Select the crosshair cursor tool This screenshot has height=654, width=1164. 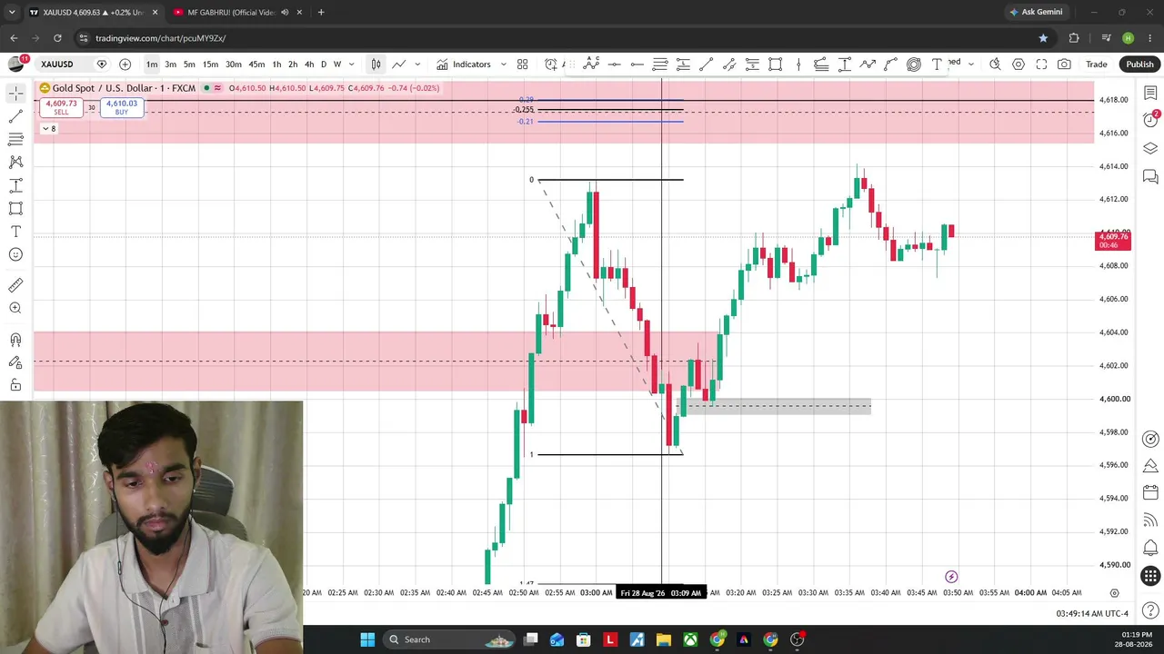pyautogui.click(x=15, y=94)
